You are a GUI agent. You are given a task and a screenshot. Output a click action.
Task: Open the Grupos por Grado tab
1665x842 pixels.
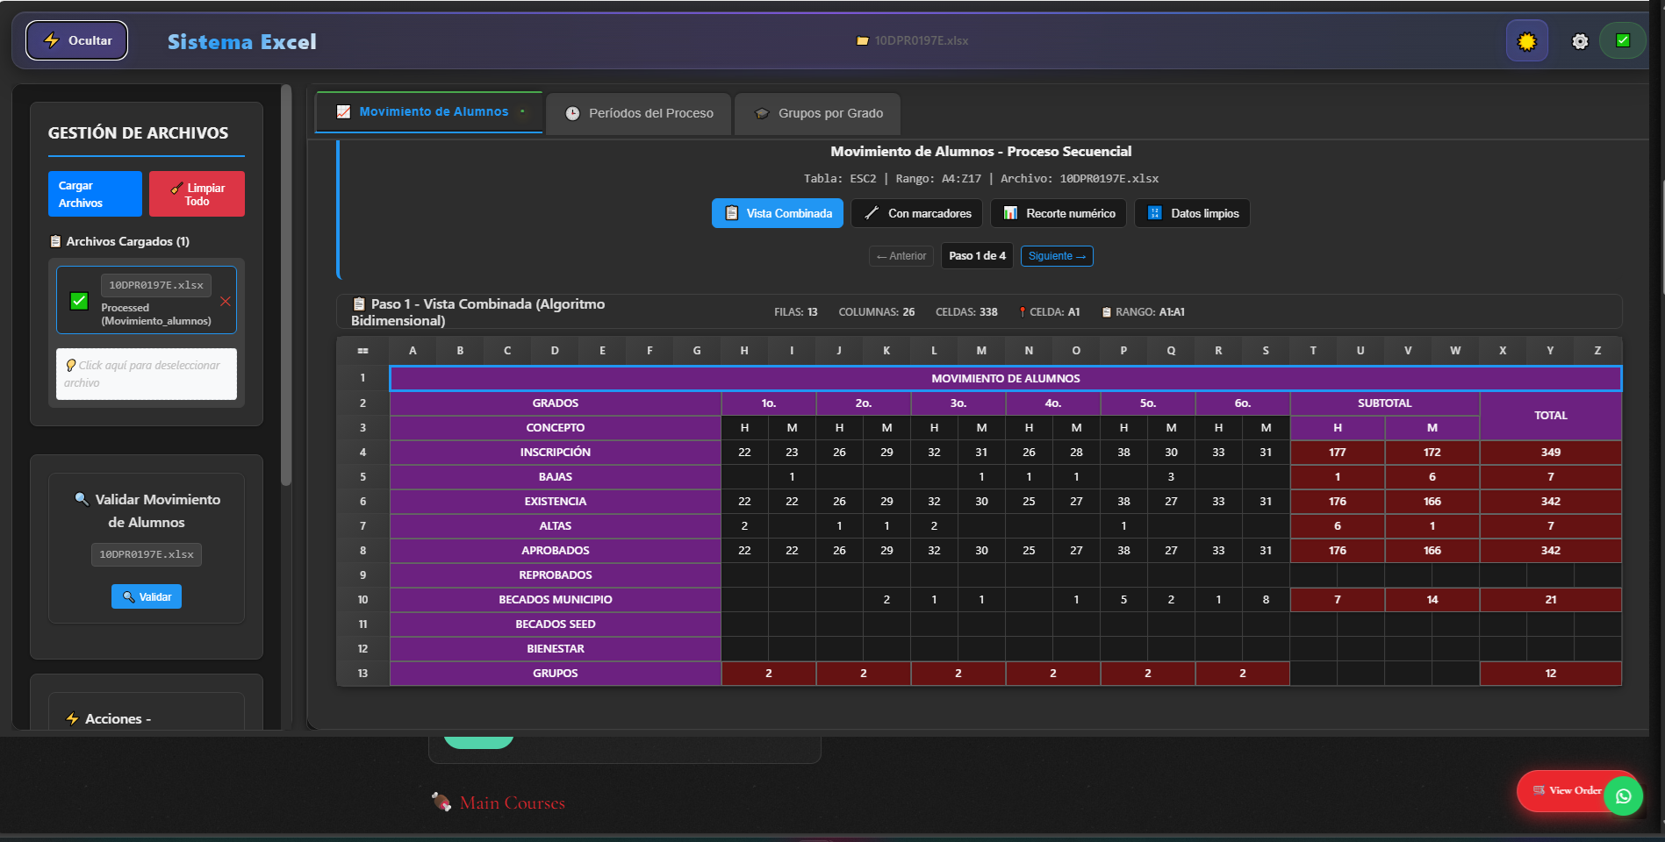816,112
